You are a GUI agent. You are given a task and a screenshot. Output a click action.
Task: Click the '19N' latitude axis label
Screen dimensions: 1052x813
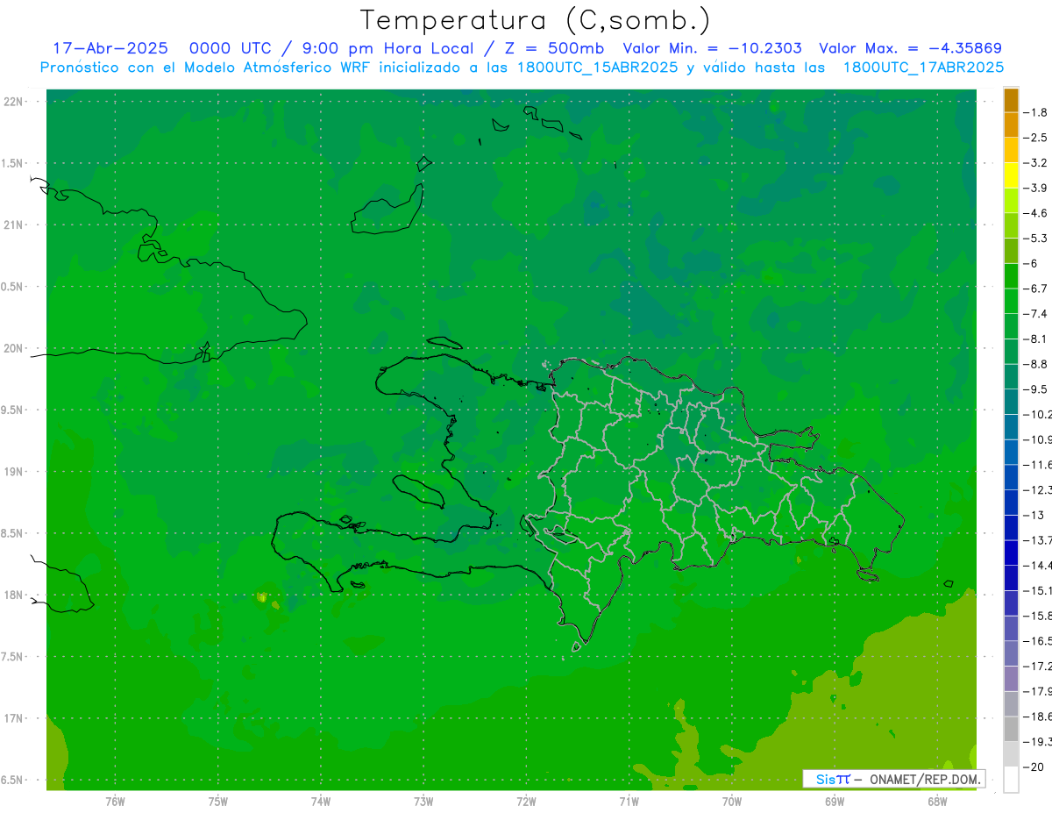tap(14, 471)
